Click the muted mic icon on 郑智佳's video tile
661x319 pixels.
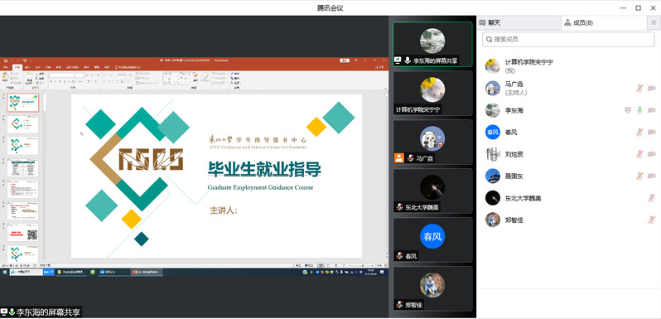[x=398, y=304]
